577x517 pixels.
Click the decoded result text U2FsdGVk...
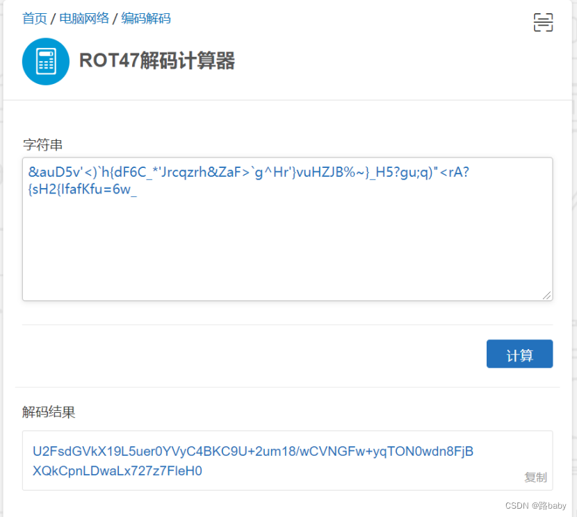pos(253,461)
